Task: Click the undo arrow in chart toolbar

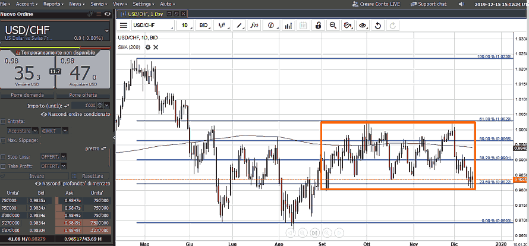Action: pos(377,26)
